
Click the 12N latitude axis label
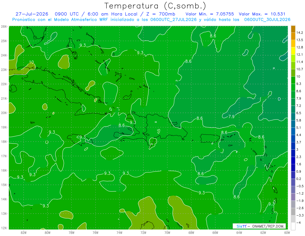point(4,228)
